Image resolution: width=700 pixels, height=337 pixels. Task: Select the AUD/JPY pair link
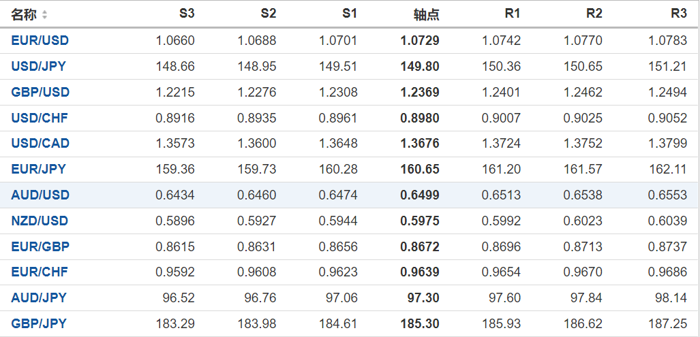tap(39, 298)
